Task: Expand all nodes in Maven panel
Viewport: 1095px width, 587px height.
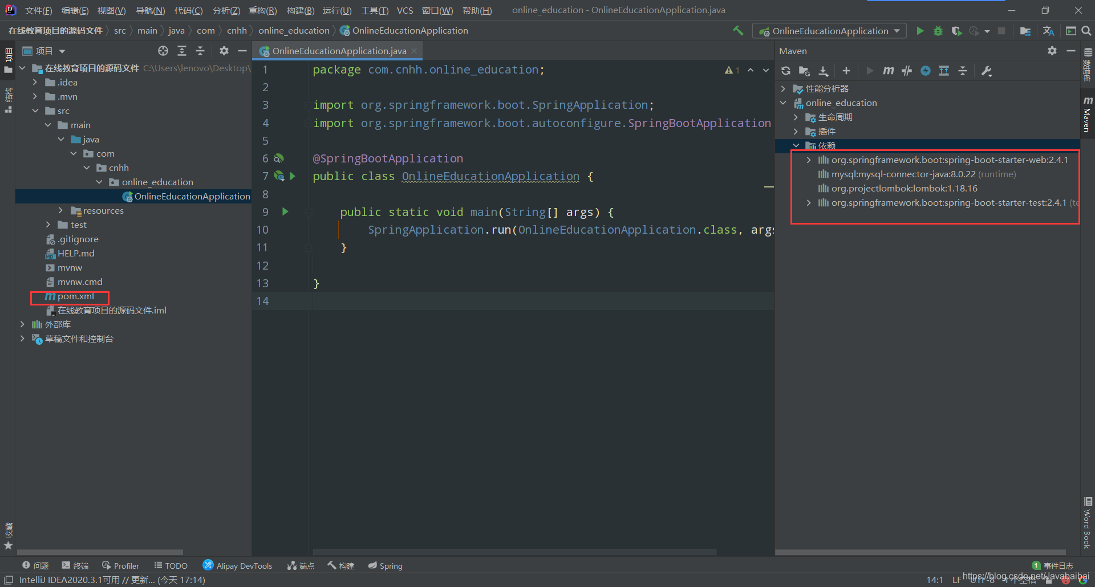Action: point(944,71)
